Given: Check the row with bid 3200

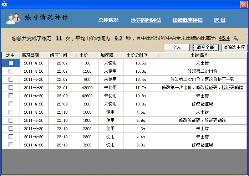Looking at the screenshot, I should click(11, 145).
